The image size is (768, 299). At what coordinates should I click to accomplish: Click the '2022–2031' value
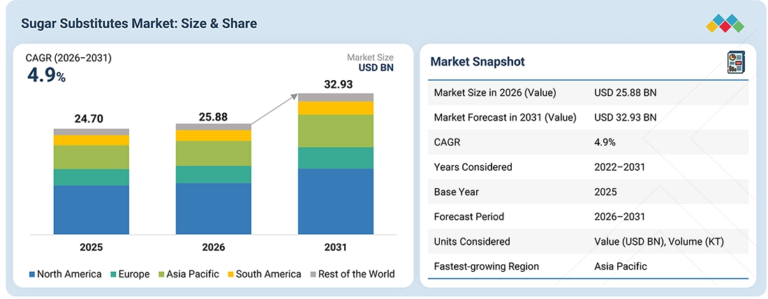coord(619,167)
